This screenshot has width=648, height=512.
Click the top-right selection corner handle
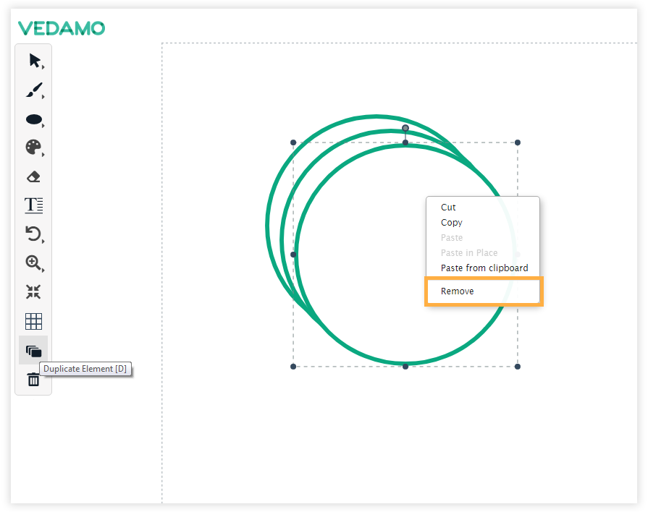pyautogui.click(x=518, y=142)
